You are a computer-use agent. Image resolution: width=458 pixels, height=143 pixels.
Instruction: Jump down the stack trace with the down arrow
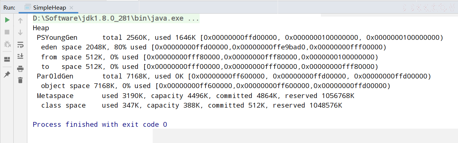coord(20,32)
